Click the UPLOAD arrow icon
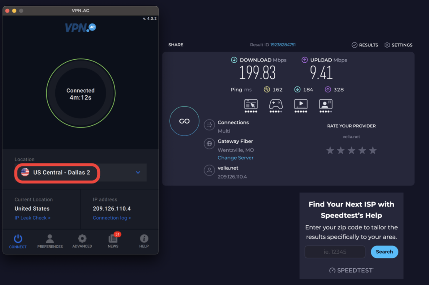 click(x=305, y=60)
